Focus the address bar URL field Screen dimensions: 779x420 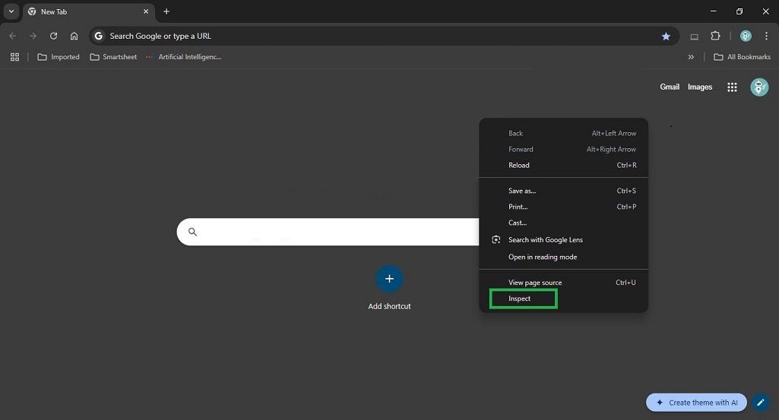(382, 36)
